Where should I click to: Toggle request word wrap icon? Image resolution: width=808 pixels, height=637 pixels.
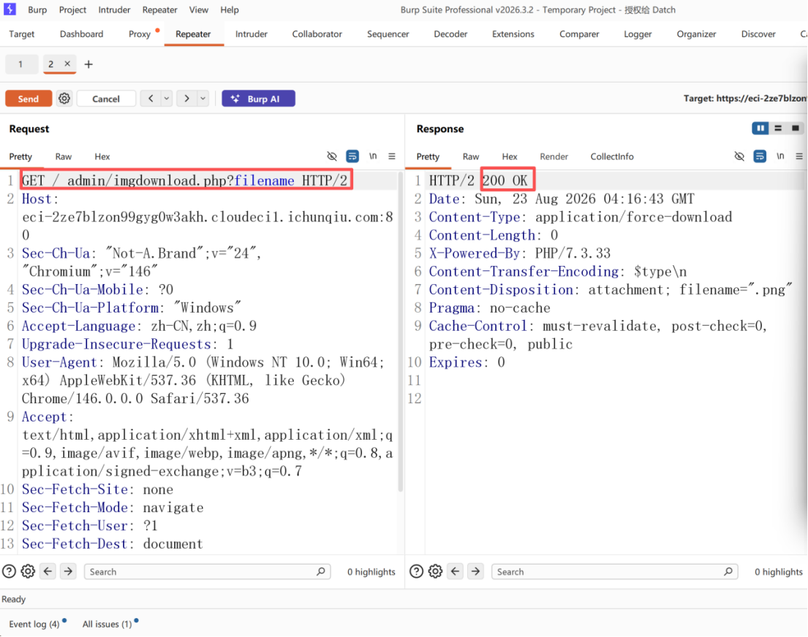[352, 156]
